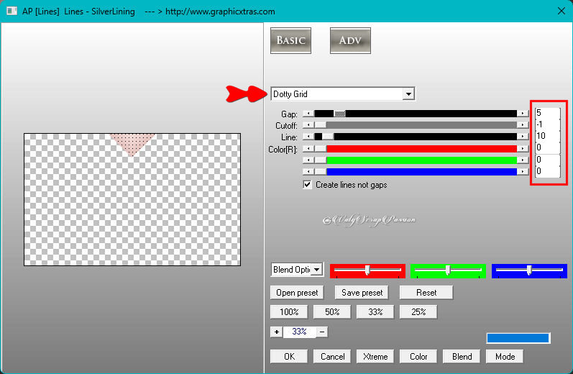Screen dimensions: 573x374
Task: Click the Save preset button
Action: click(x=362, y=293)
